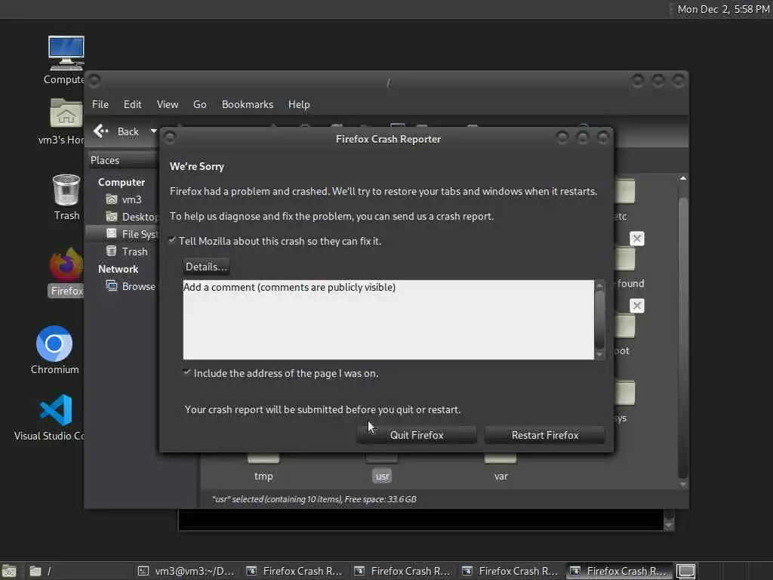Click the file manager vertical scrollbar
This screenshot has height=580, width=773.
coord(682,338)
